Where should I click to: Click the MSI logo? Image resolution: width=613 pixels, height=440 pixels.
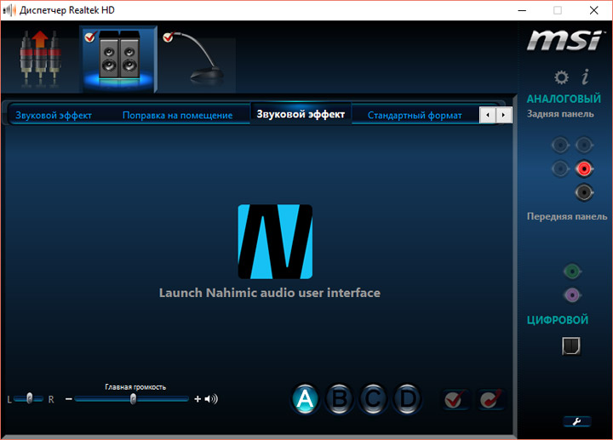pos(564,40)
